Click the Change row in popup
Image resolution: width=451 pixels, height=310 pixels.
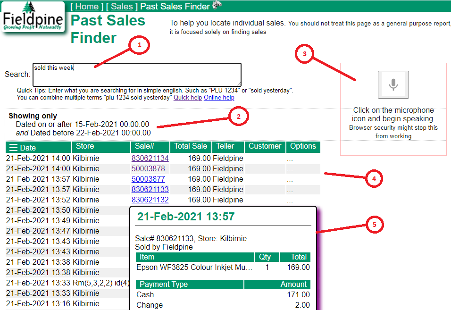pyautogui.click(x=223, y=305)
